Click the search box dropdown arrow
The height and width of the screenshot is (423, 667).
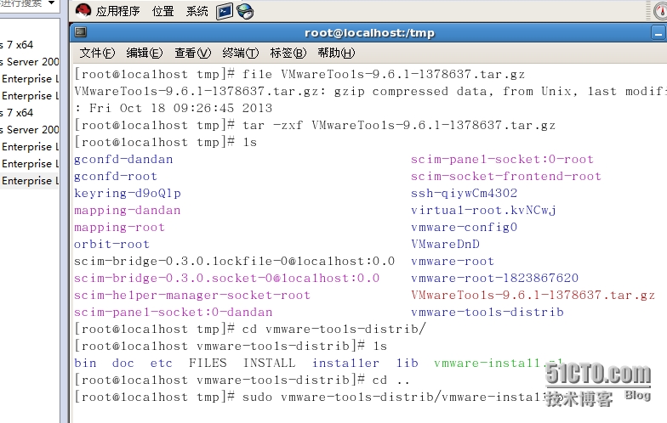pos(51,3)
